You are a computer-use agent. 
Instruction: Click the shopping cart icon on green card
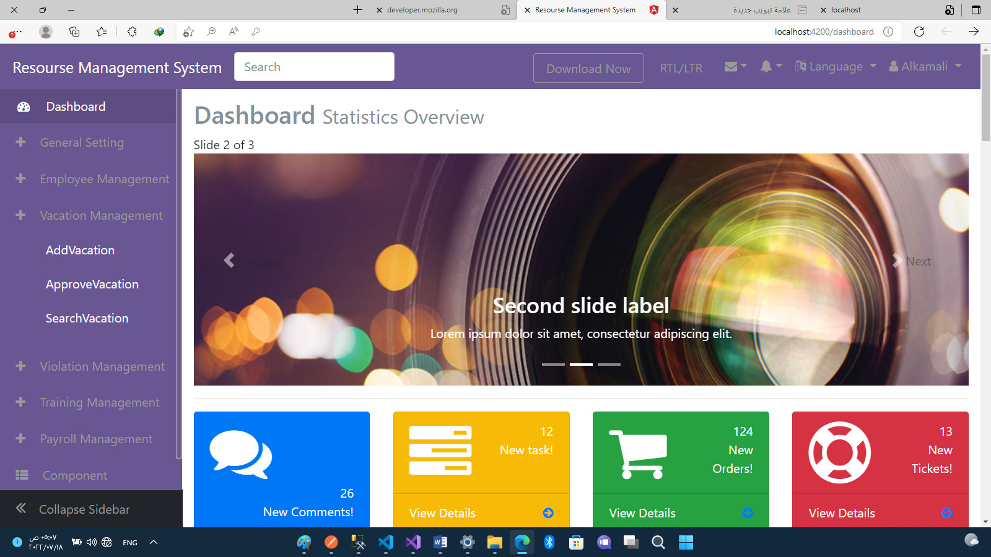tap(638, 454)
